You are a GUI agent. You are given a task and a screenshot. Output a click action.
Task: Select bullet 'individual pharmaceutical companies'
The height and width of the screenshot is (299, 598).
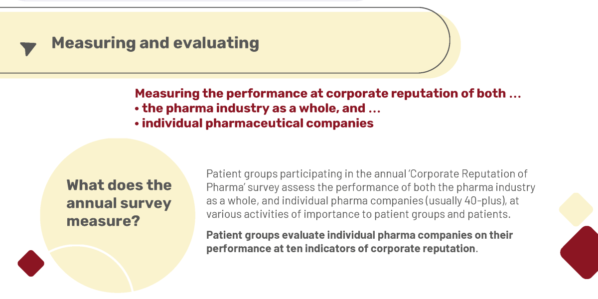[254, 123]
